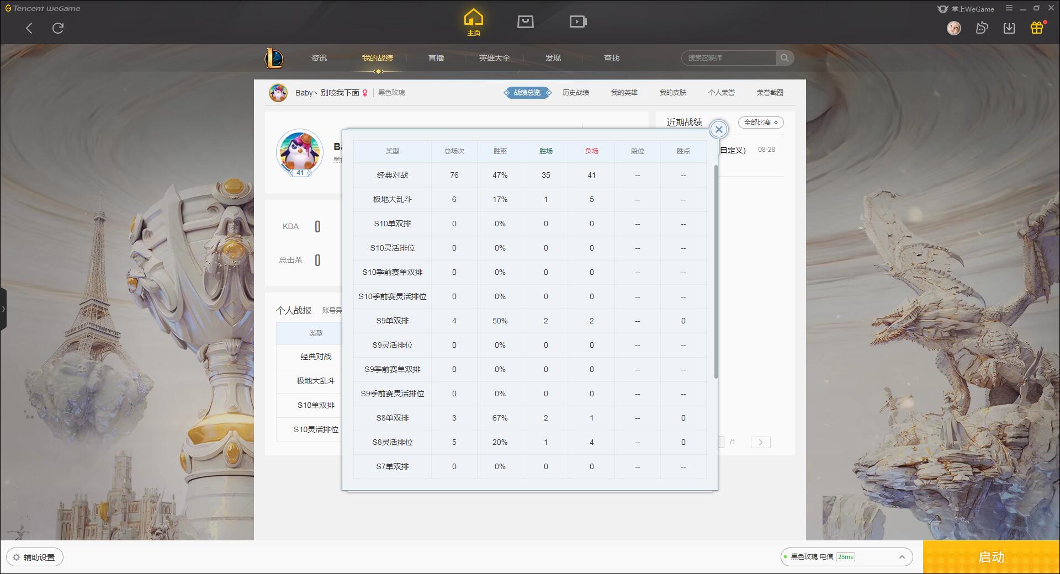Click the large penguin profile picture
This screenshot has height=574, width=1060.
[300, 152]
